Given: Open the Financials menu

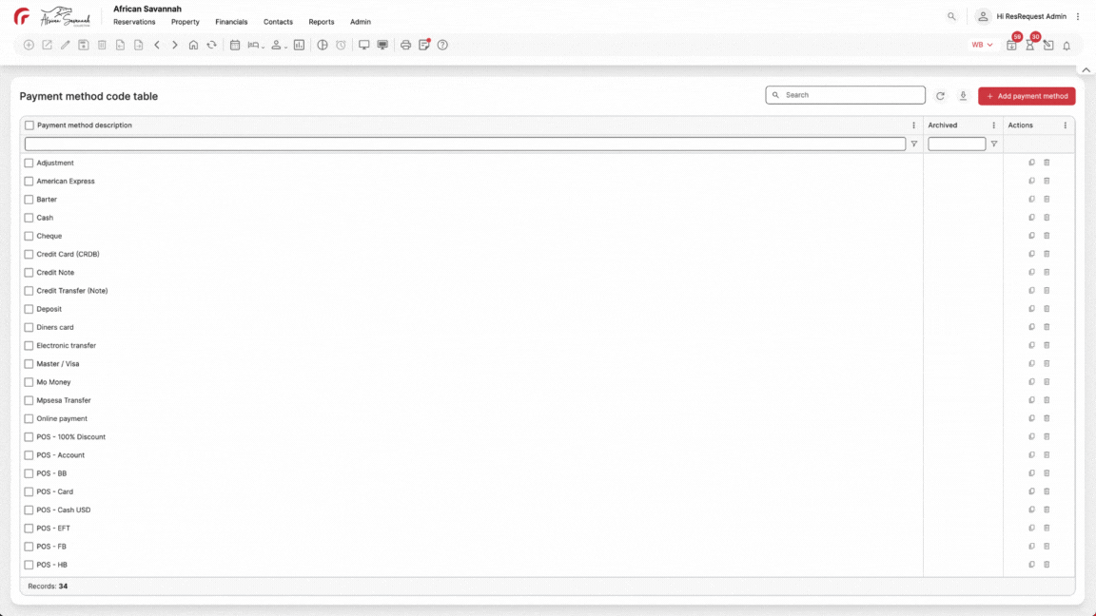Looking at the screenshot, I should click(231, 22).
